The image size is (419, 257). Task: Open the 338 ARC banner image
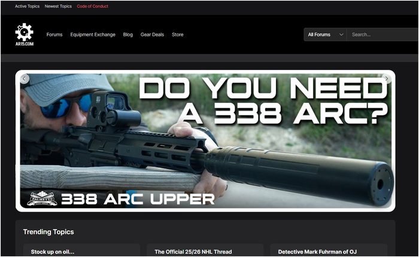(x=205, y=141)
